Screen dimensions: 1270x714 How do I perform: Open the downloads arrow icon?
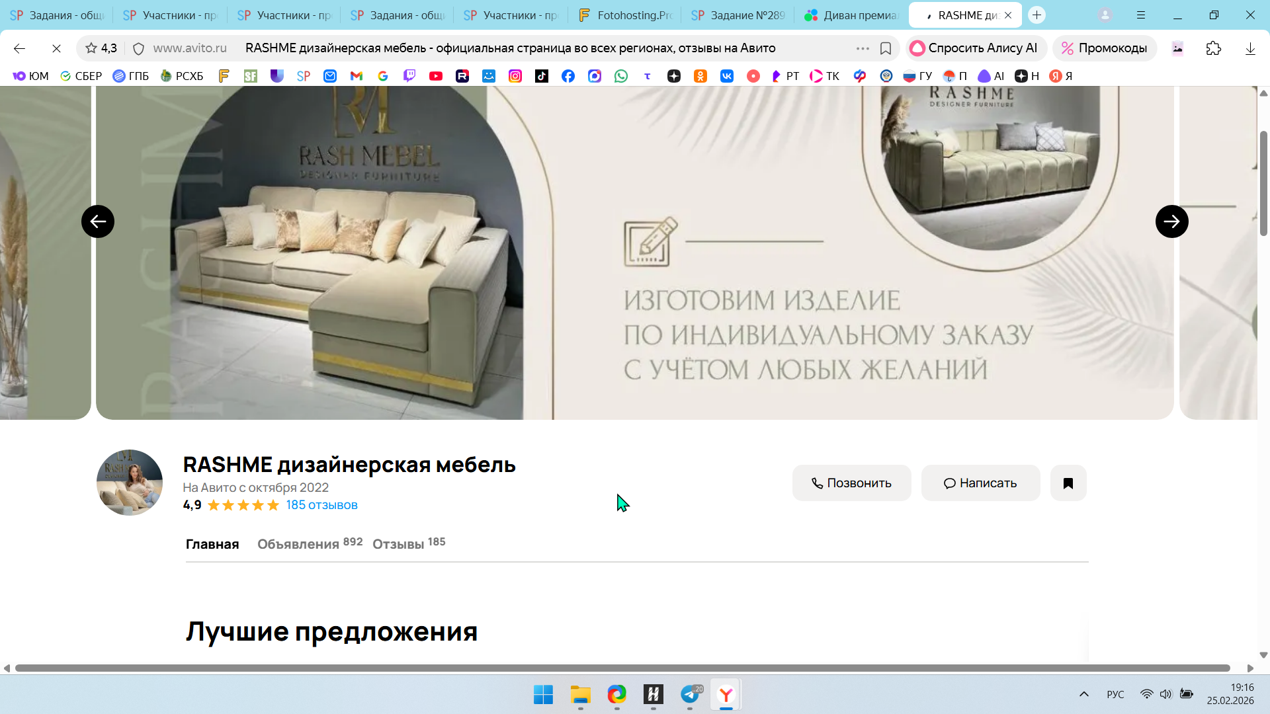(x=1249, y=48)
